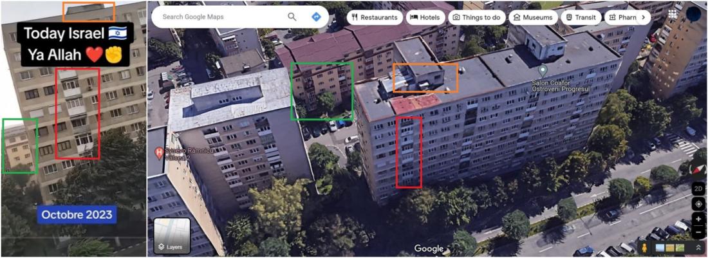Select the Restaurants category chip
This screenshot has height=258, width=708.
375,17
